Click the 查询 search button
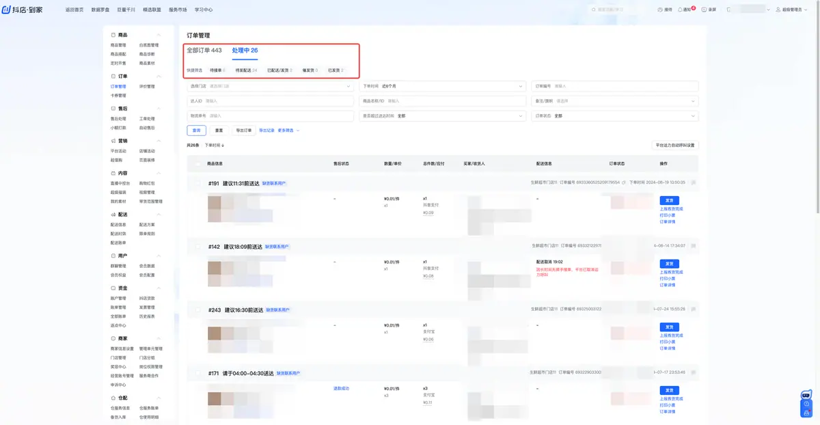The height and width of the screenshot is (425, 820). (x=197, y=130)
